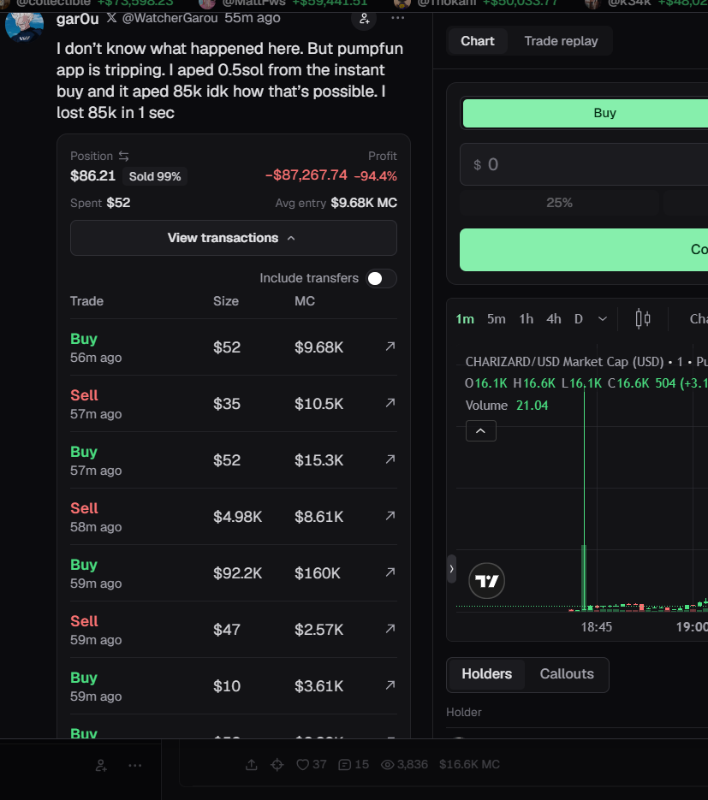Switch to the Trade replay tab
Viewport: 708px width, 800px height.
pos(561,41)
